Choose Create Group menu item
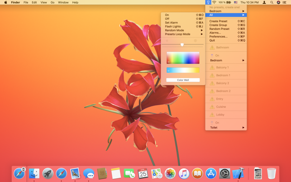The width and height of the screenshot is (291, 182). [x=226, y=25]
